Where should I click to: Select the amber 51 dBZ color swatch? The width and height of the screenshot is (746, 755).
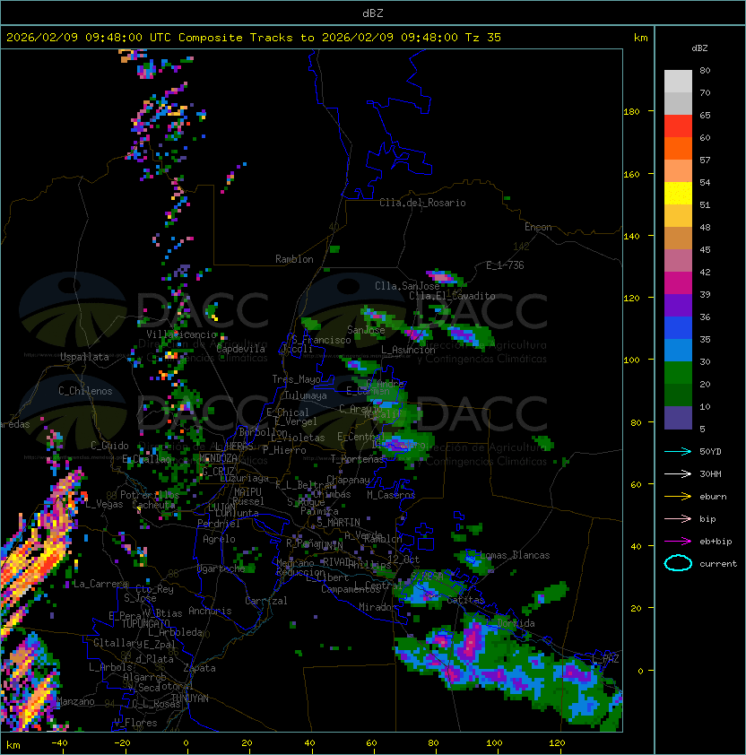(678, 216)
